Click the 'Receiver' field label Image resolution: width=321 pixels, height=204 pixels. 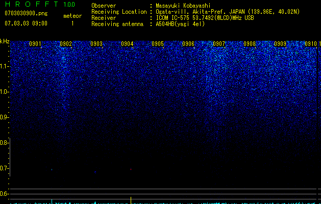(x=104, y=18)
